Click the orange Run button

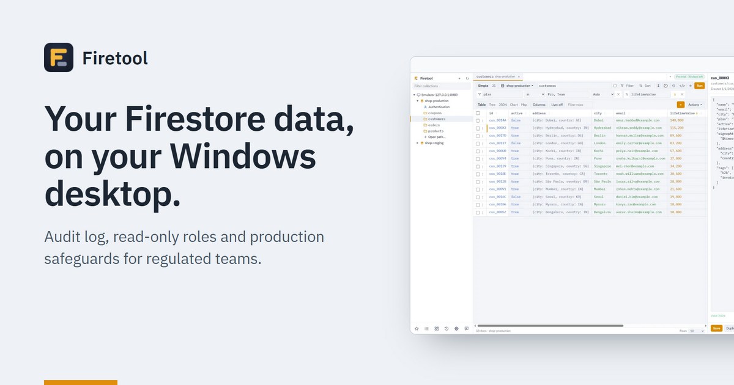700,86
